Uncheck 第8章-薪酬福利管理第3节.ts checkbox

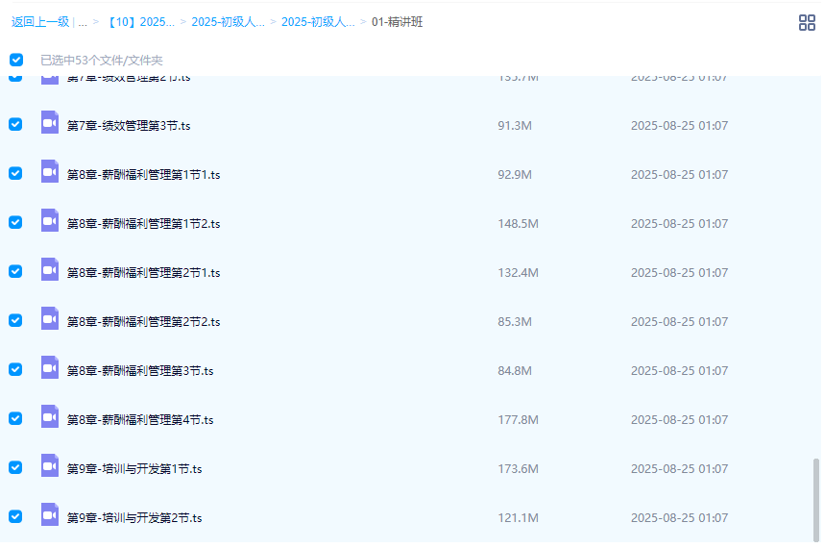click(15, 369)
